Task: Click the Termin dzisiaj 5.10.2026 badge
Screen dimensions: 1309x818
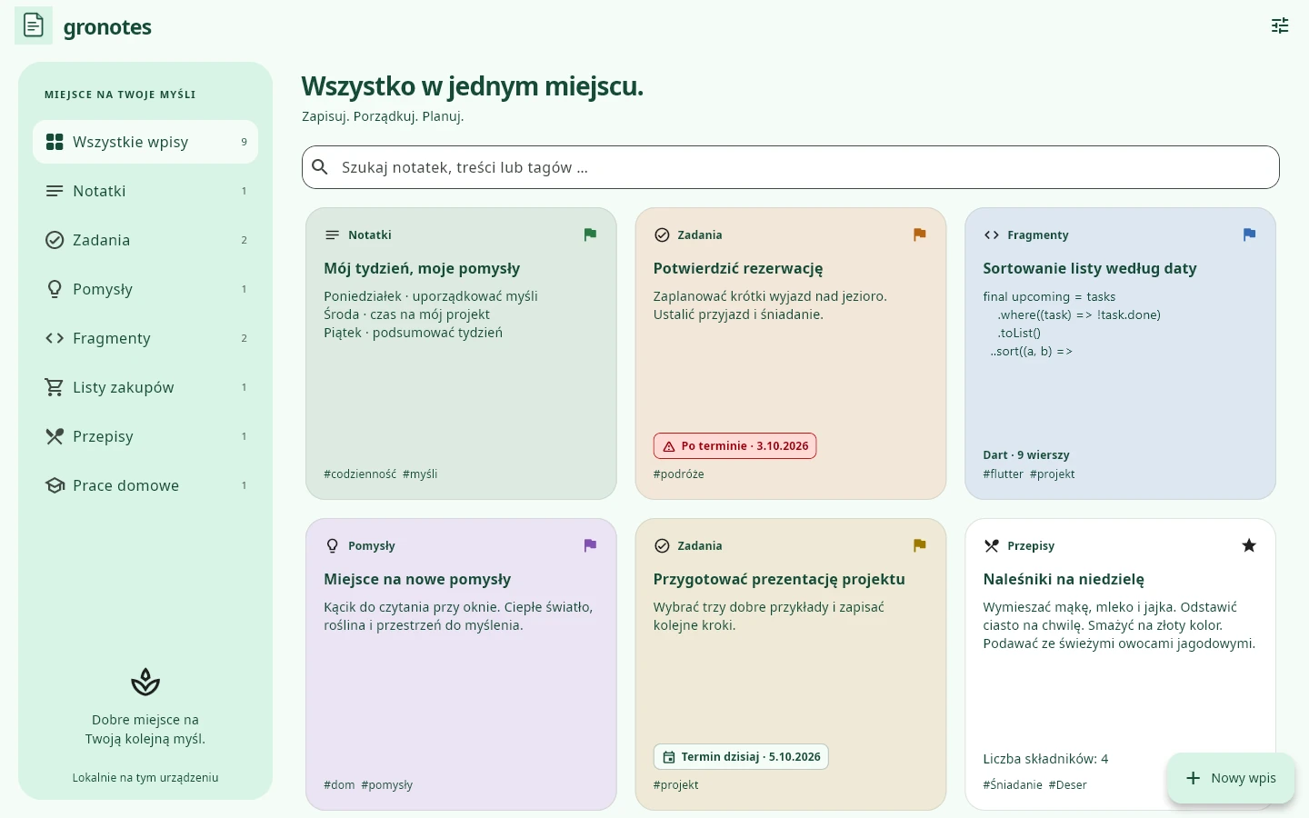Action: [x=741, y=757]
